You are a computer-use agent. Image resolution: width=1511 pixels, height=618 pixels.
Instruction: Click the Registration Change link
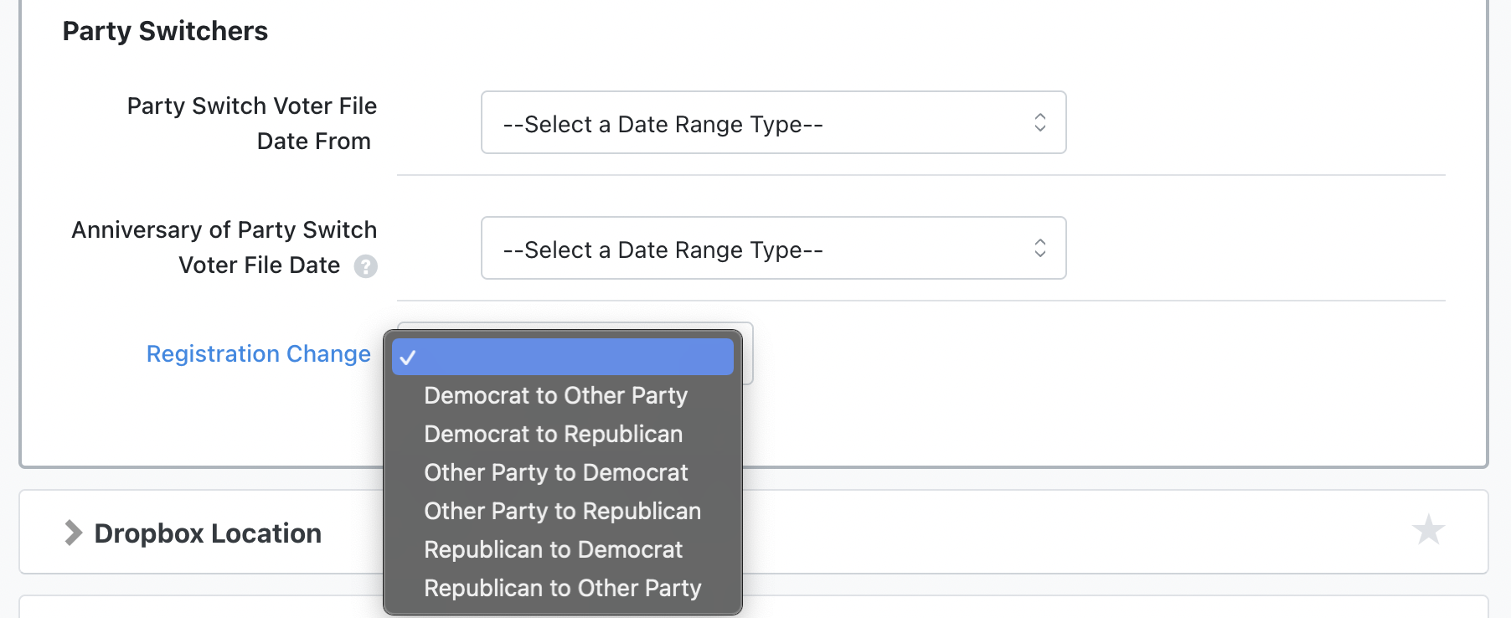pyautogui.click(x=258, y=354)
